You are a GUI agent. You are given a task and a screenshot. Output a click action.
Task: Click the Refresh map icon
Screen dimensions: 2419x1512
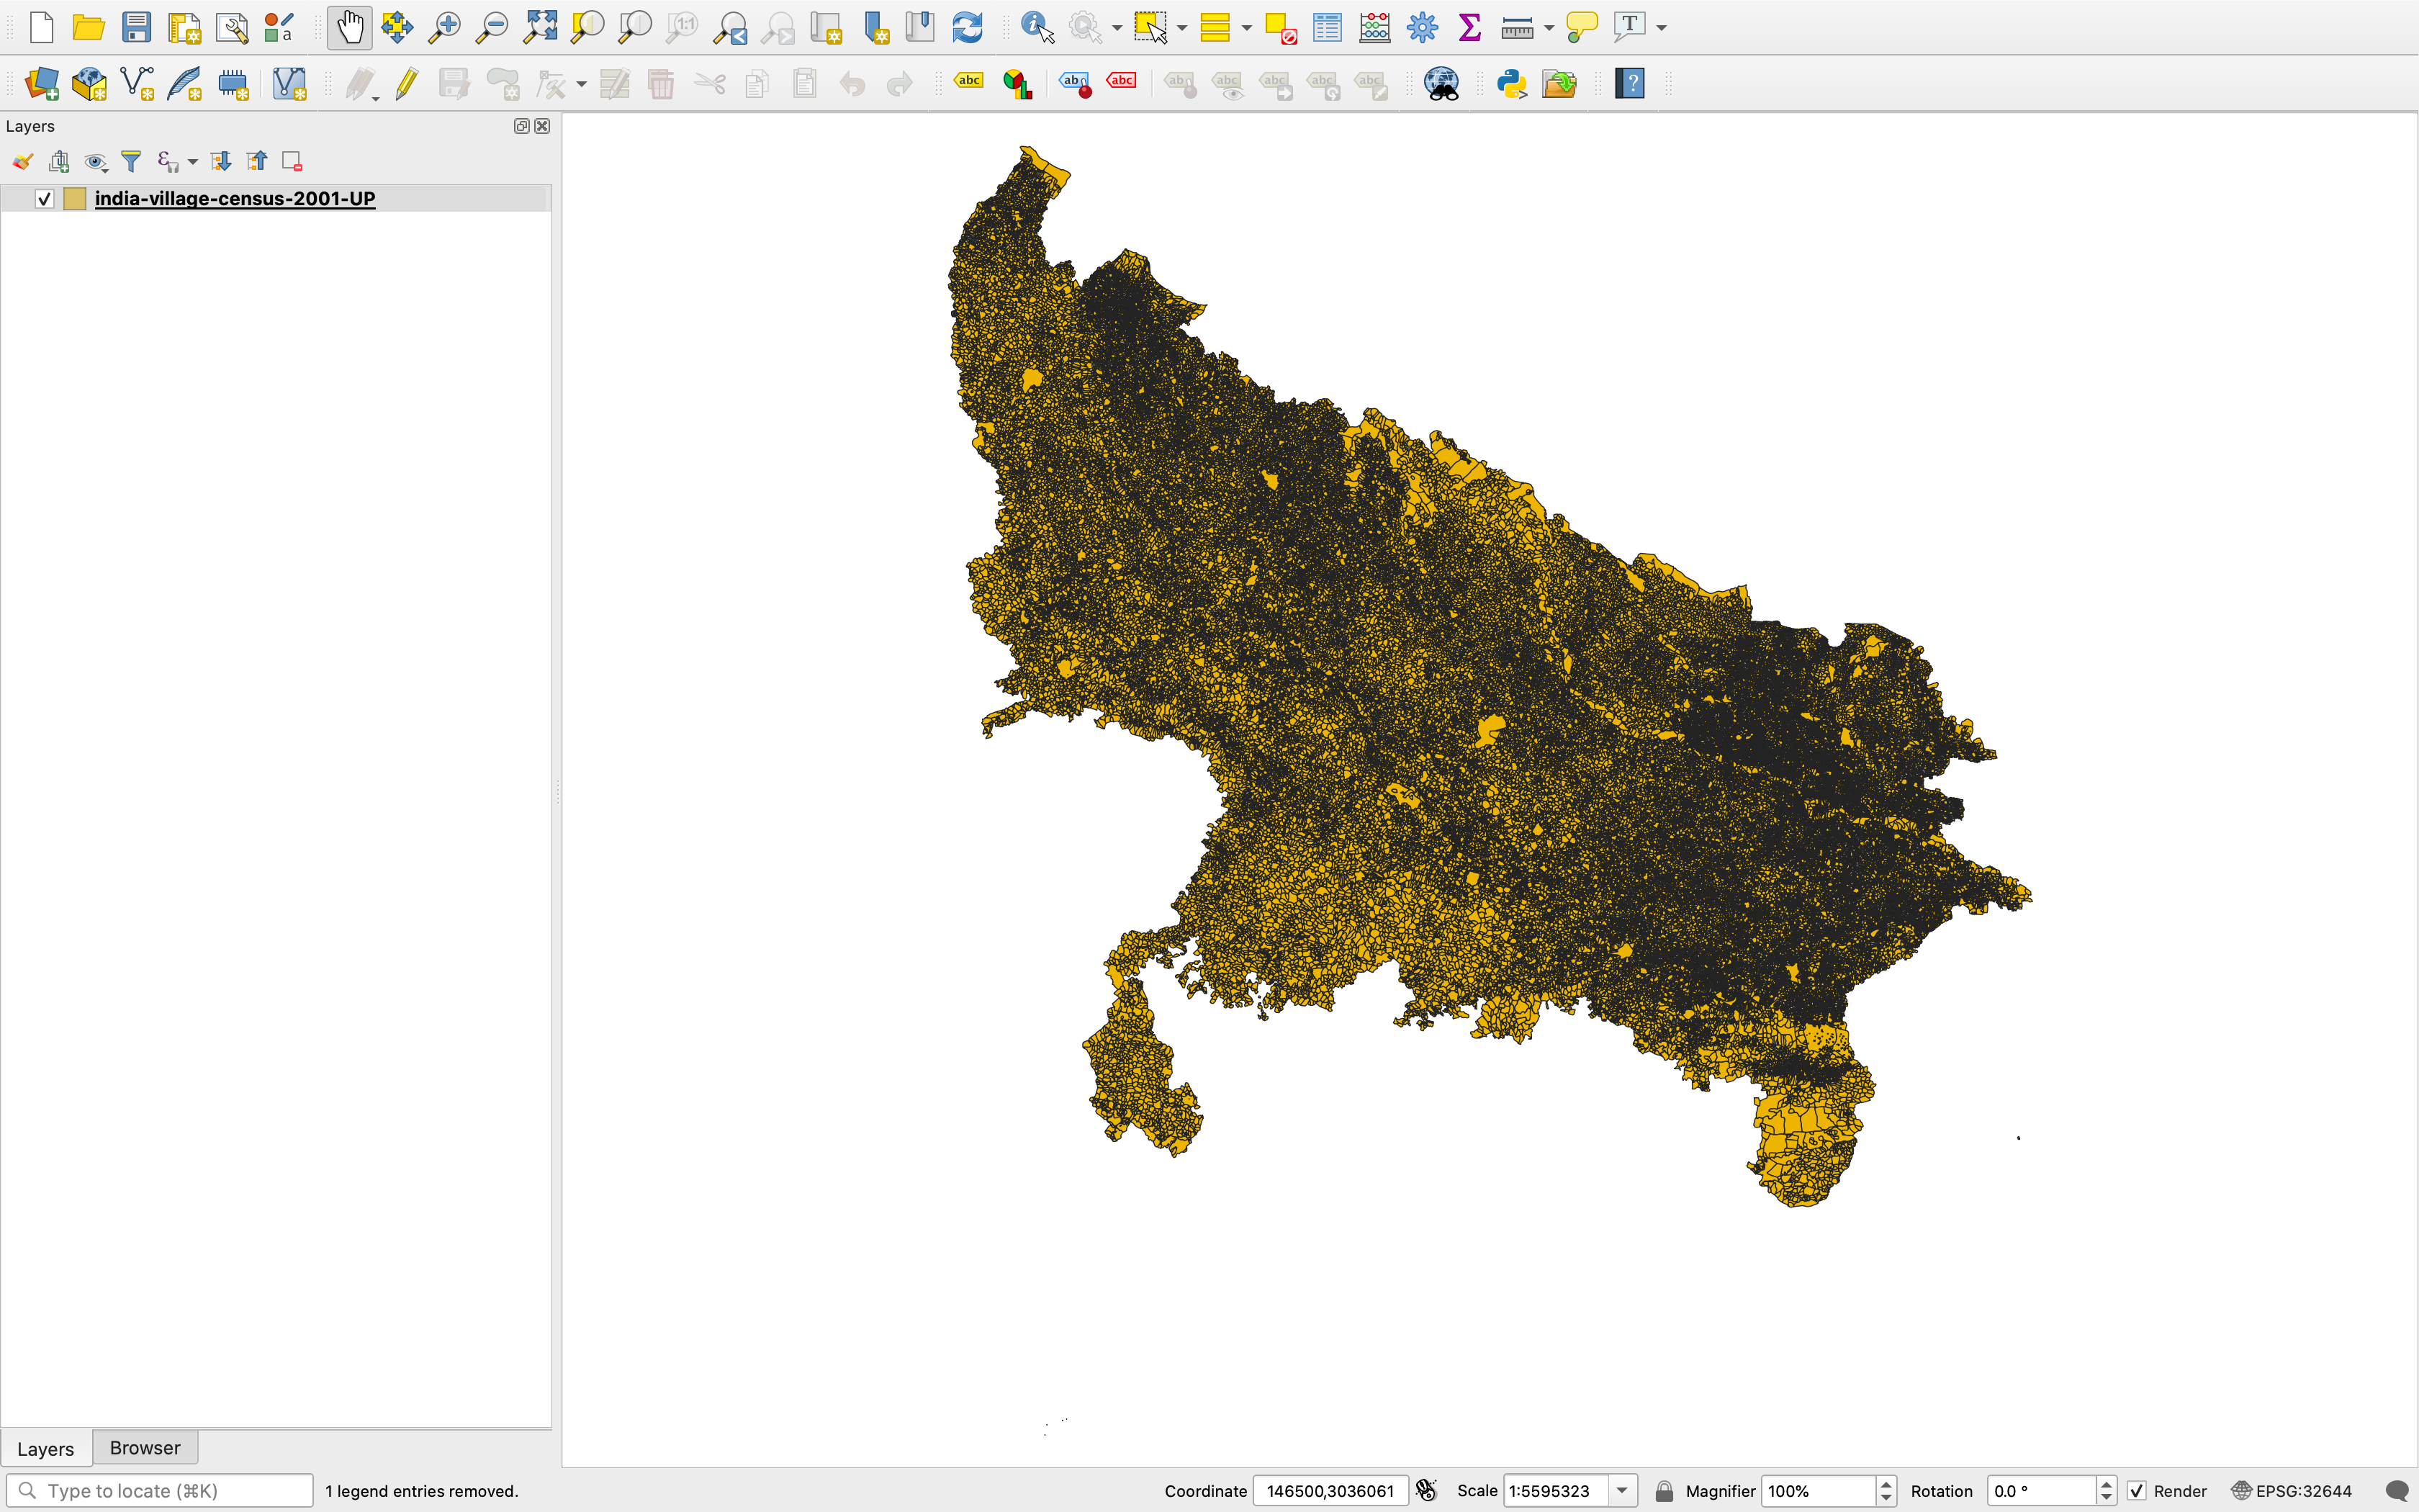click(967, 27)
